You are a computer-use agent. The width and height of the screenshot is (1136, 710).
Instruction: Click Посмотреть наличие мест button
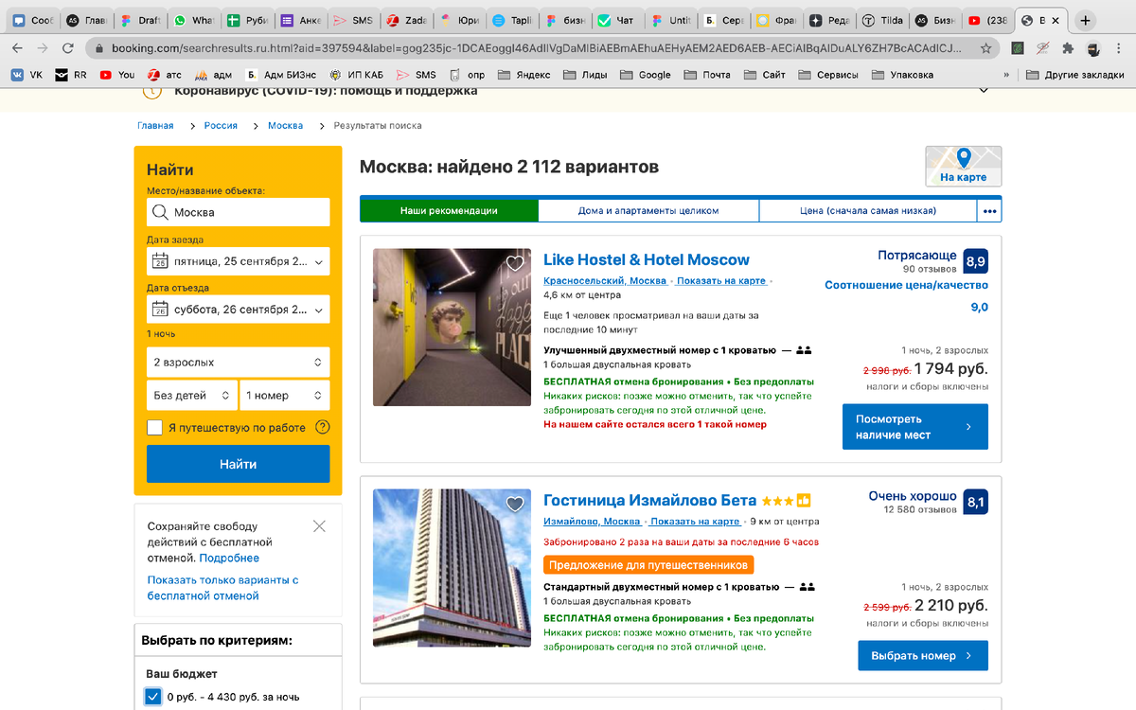pos(914,427)
